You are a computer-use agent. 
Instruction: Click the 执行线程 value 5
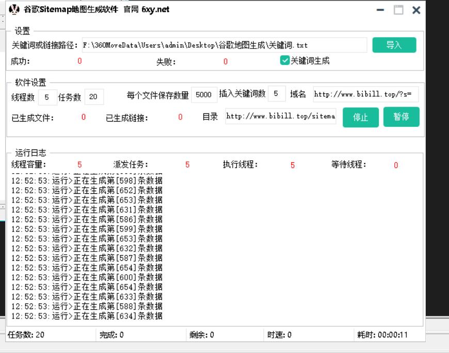[x=292, y=165]
